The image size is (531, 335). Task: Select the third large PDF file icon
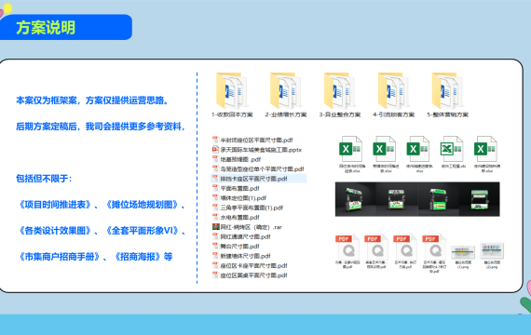pyautogui.click(x=405, y=247)
